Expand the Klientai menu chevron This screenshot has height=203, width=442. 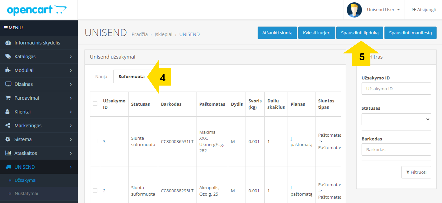[x=71, y=112]
